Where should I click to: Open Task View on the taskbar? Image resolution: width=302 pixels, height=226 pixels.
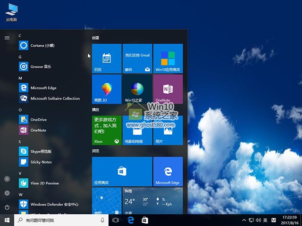(116, 220)
